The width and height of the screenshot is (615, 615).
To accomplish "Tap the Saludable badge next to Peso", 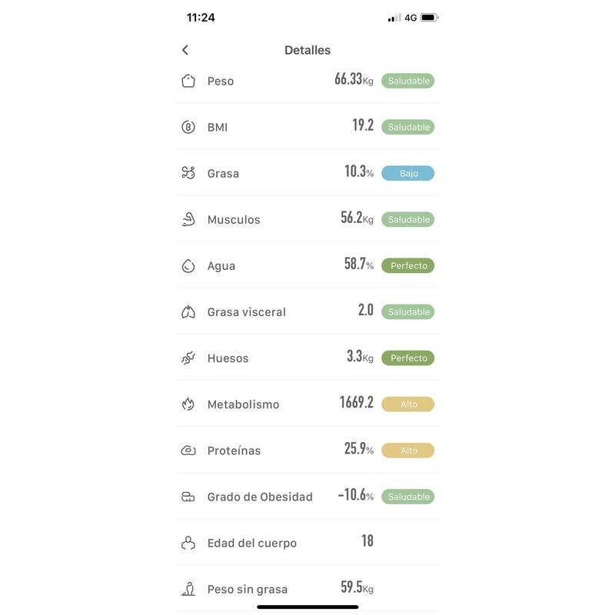I will pyautogui.click(x=407, y=81).
